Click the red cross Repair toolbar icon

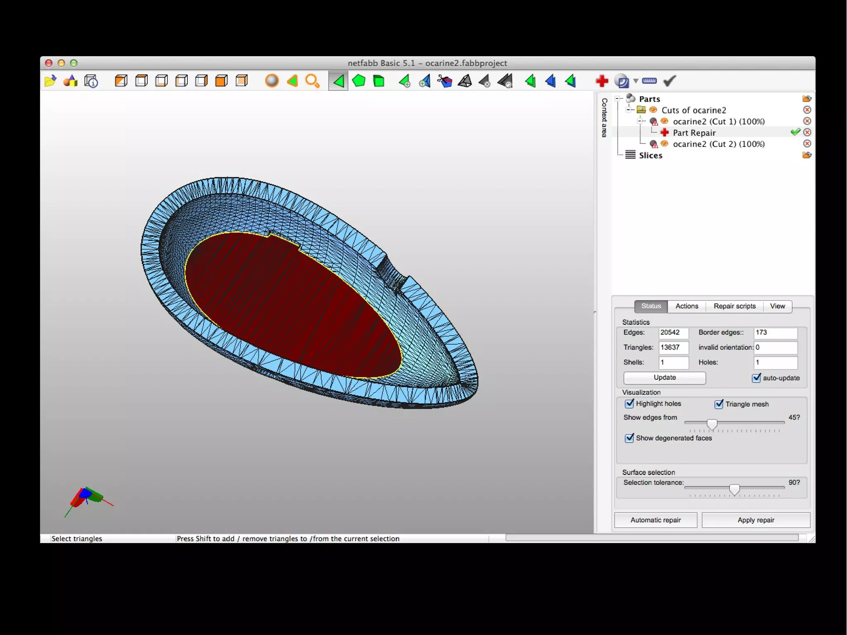(x=602, y=81)
